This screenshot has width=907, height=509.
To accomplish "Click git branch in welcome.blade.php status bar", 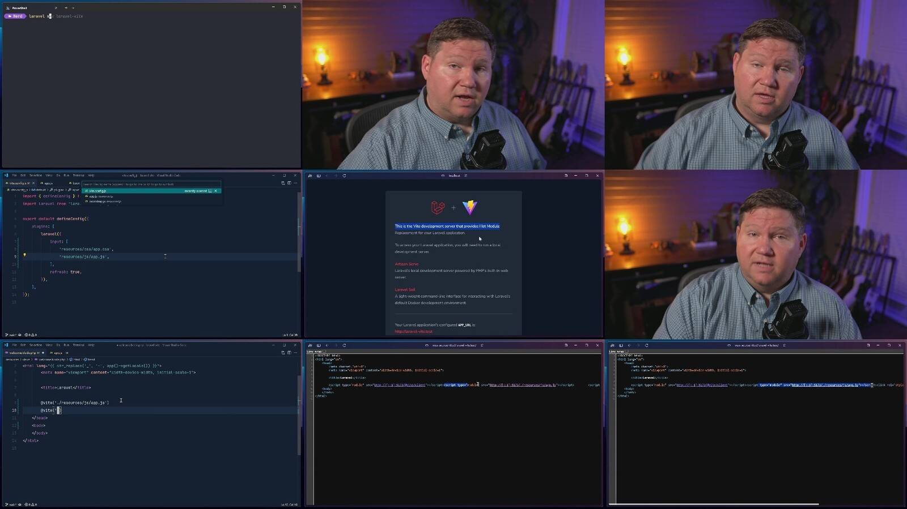I will (x=11, y=504).
